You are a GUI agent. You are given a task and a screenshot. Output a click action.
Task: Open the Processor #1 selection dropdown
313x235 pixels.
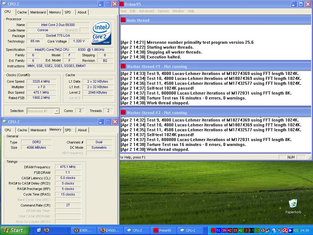(43, 111)
